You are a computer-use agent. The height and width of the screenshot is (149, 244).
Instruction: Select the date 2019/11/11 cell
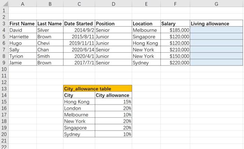tap(79, 43)
